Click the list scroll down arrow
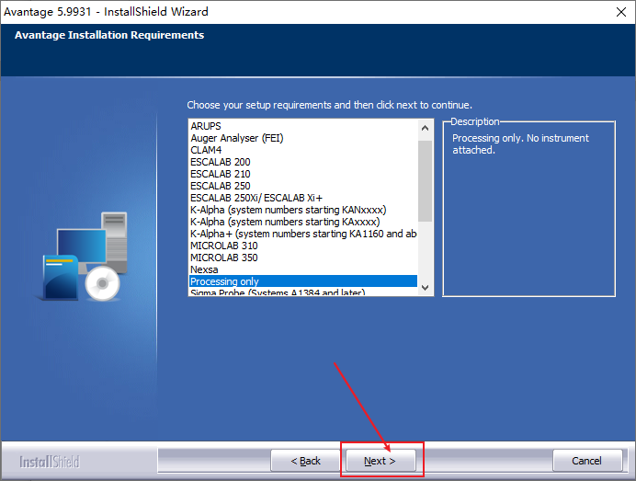Image resolution: width=636 pixels, height=481 pixels. point(426,287)
